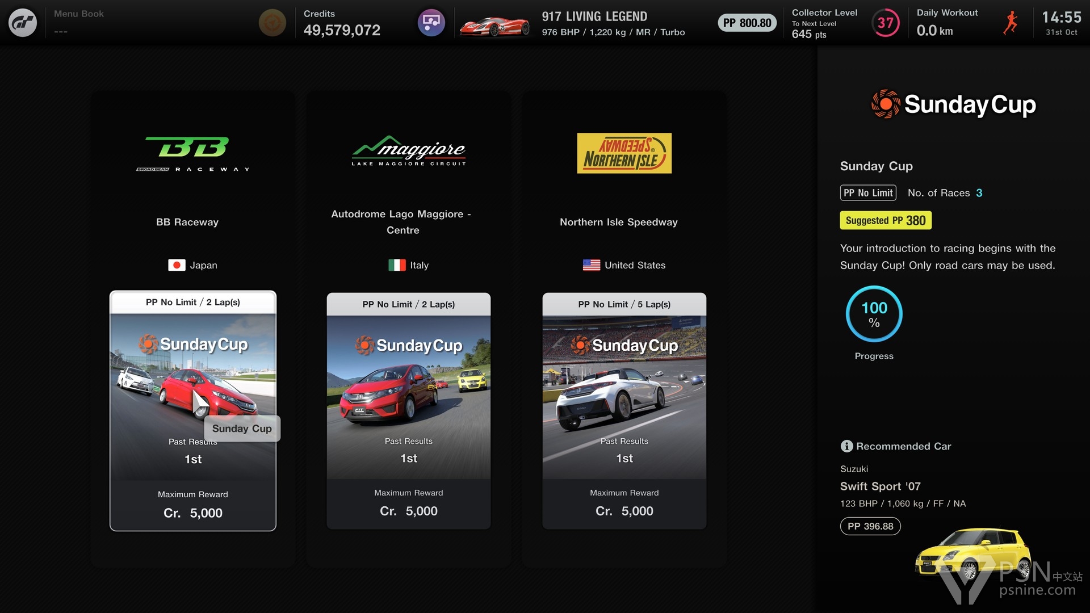Image resolution: width=1090 pixels, height=613 pixels.
Task: Click the PP 800.80 badge
Action: 747,23
